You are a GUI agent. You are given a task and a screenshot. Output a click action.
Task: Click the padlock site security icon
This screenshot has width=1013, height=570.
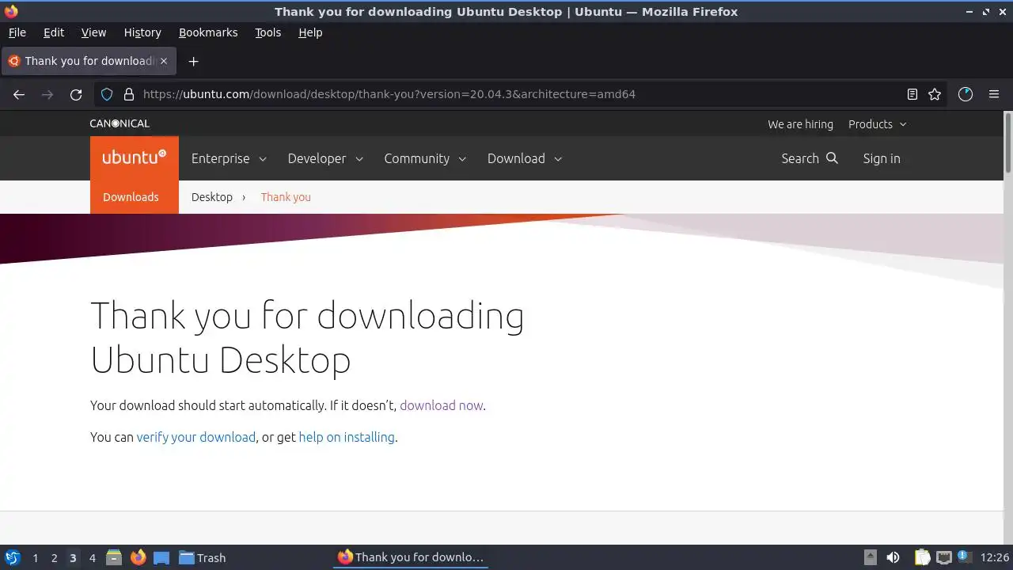129,94
